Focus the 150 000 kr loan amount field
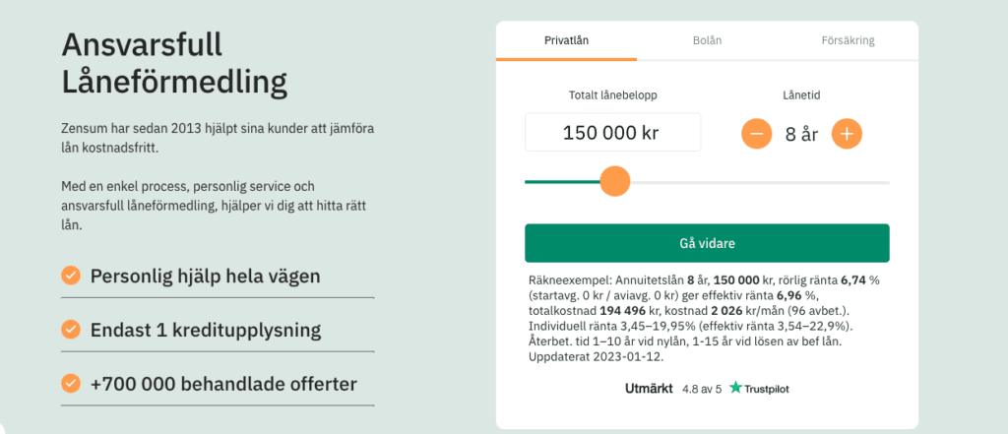Screen dimensions: 1008x434 [612, 133]
